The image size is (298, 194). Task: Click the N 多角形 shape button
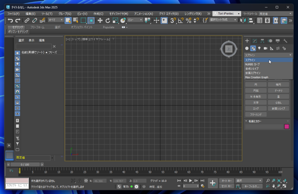(256, 96)
